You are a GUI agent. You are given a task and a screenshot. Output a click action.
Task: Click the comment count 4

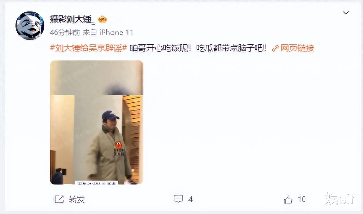(190, 199)
